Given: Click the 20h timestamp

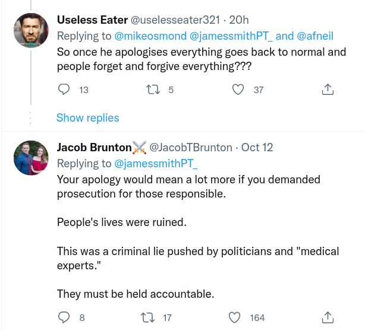Looking at the screenshot, I should 241,20.
